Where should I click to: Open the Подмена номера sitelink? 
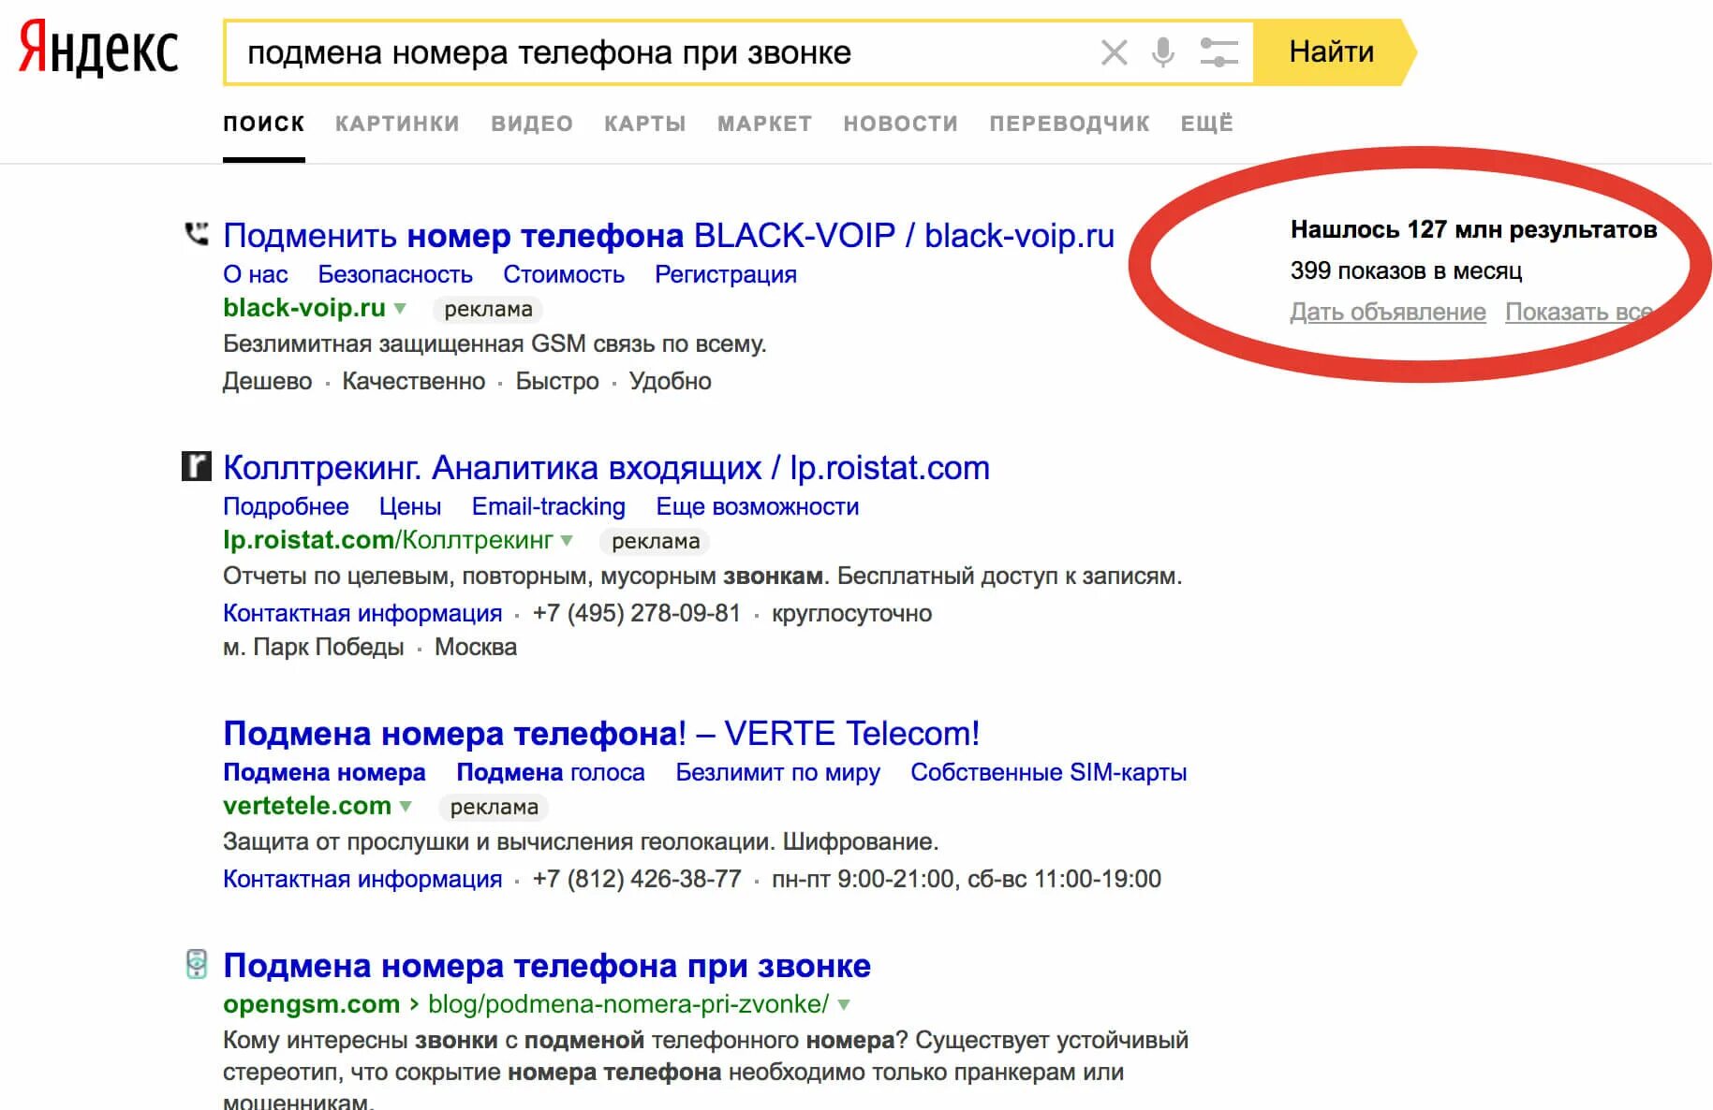[324, 772]
